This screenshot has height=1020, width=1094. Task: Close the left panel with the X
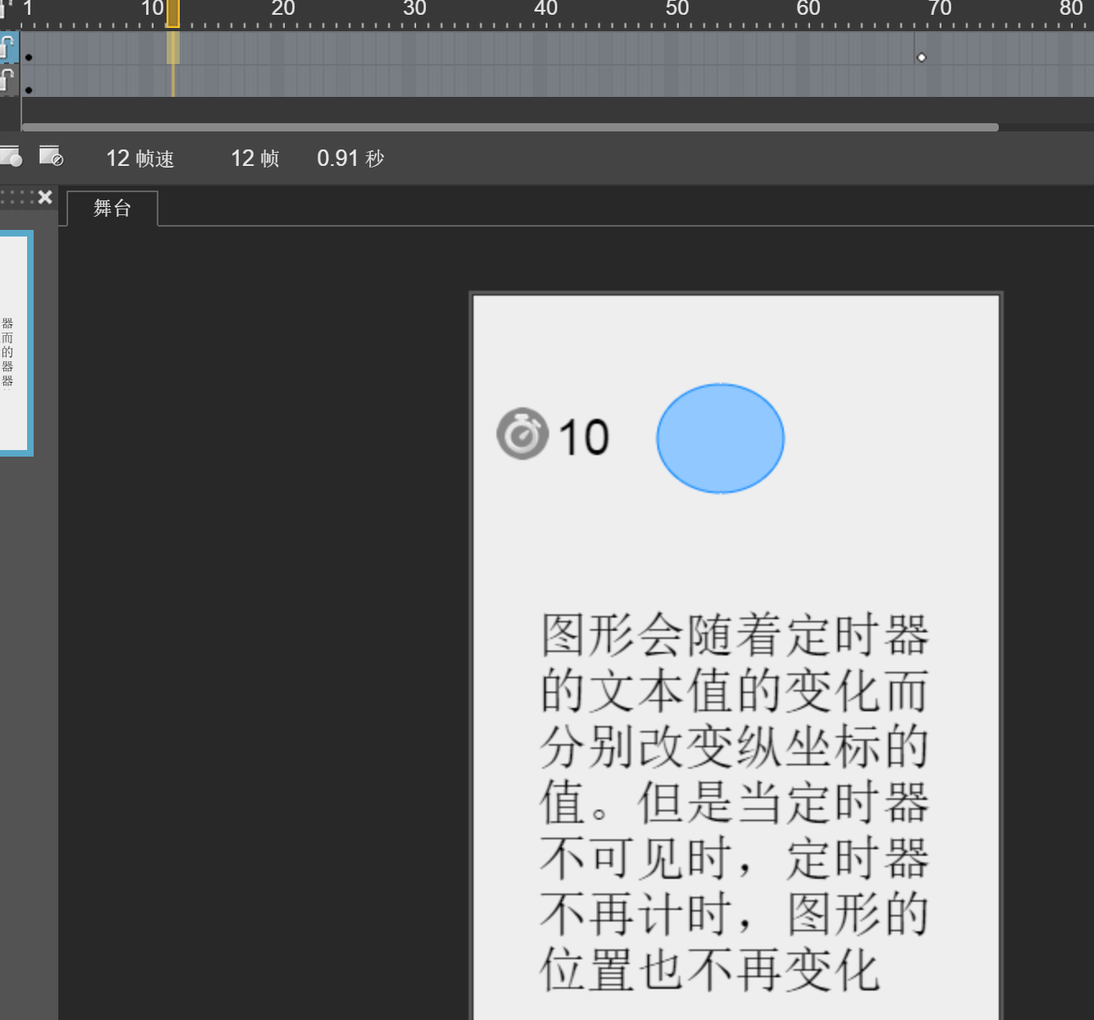pos(45,197)
